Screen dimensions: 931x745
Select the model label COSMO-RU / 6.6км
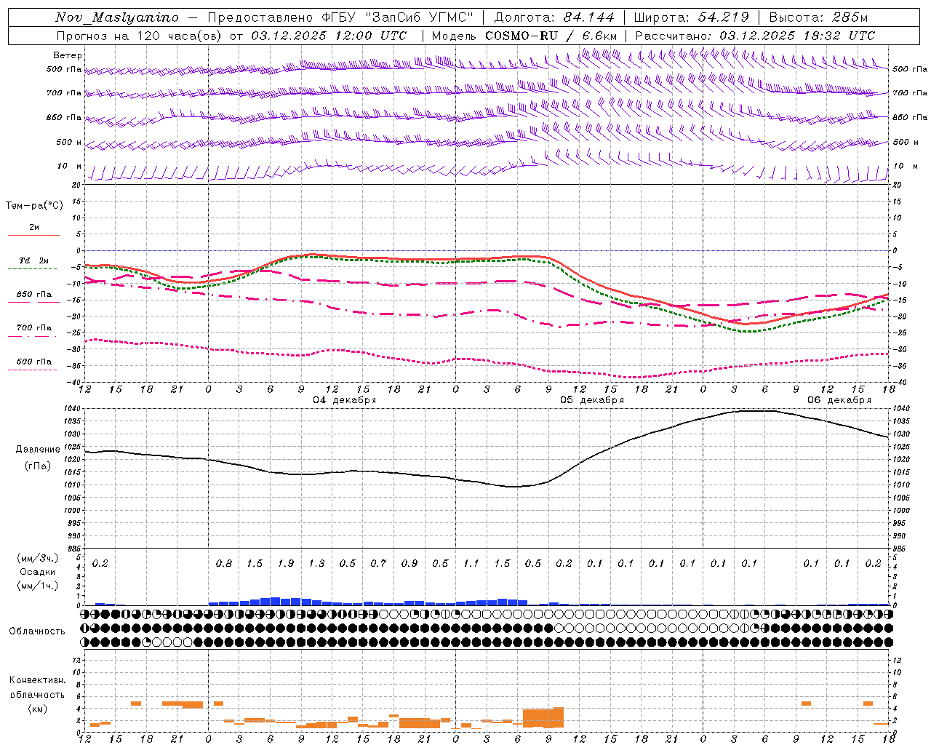click(x=551, y=36)
